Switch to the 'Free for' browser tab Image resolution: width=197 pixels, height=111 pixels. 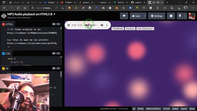click(121, 2)
